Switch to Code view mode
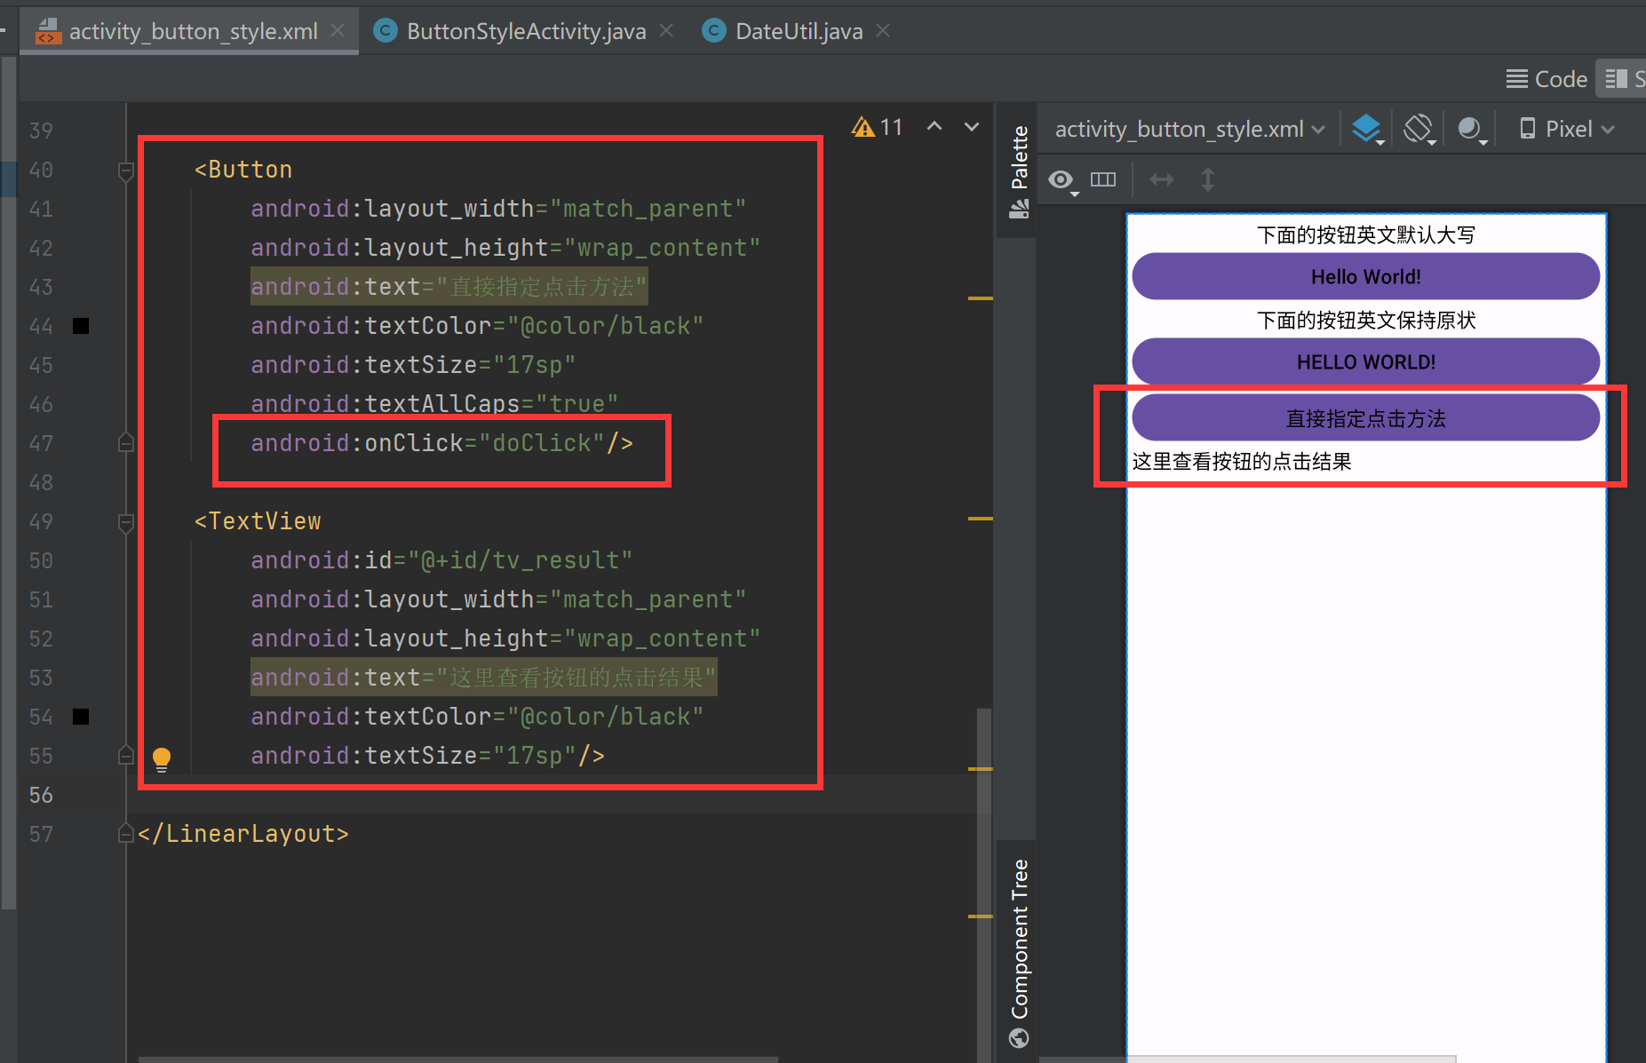 tap(1547, 79)
